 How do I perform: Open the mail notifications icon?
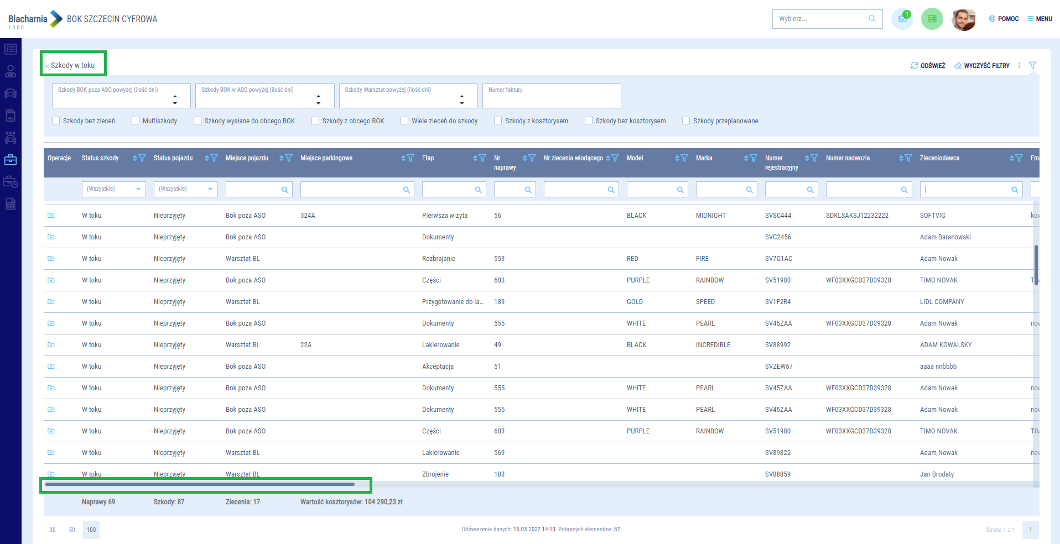click(902, 19)
